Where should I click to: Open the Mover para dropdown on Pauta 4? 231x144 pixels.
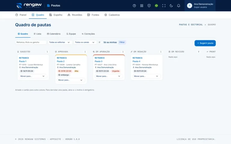pos(146,76)
